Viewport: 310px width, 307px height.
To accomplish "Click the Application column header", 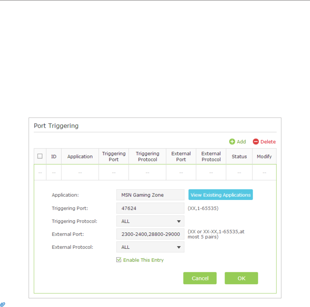I will [x=80, y=157].
